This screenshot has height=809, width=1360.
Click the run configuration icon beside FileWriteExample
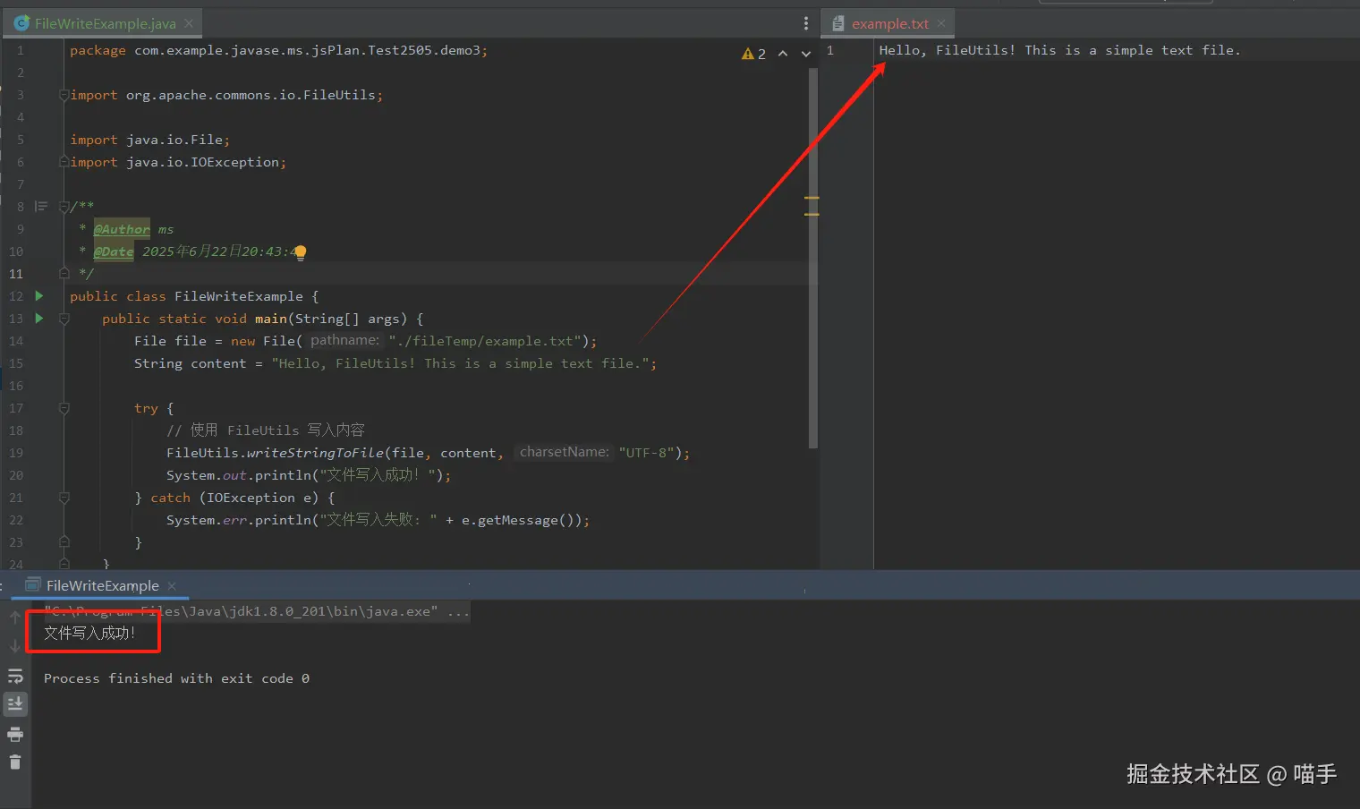point(33,585)
